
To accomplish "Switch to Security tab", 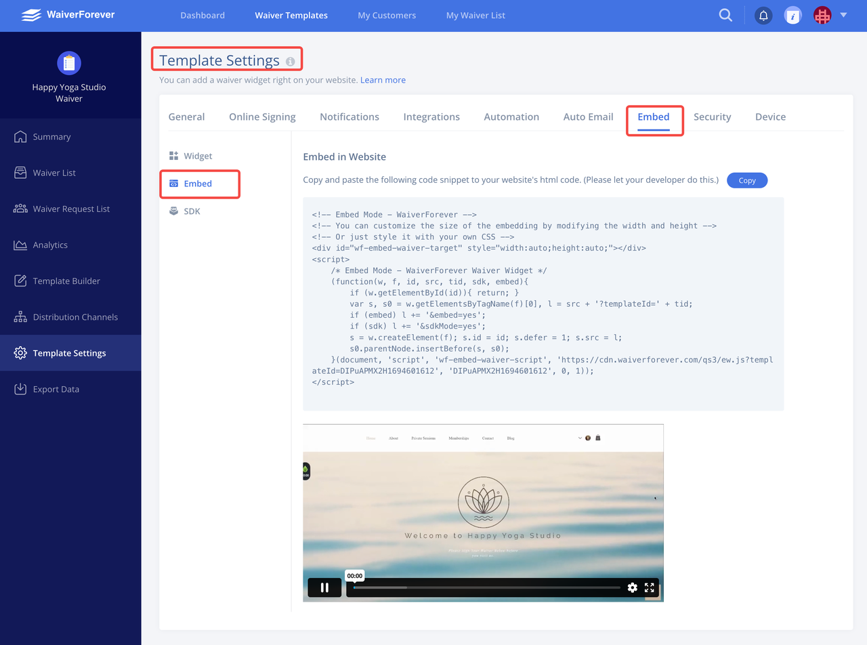I will [713, 117].
